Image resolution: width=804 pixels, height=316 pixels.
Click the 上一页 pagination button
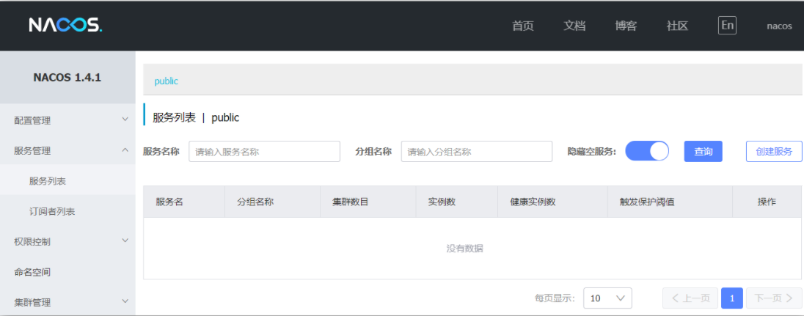[690, 298]
